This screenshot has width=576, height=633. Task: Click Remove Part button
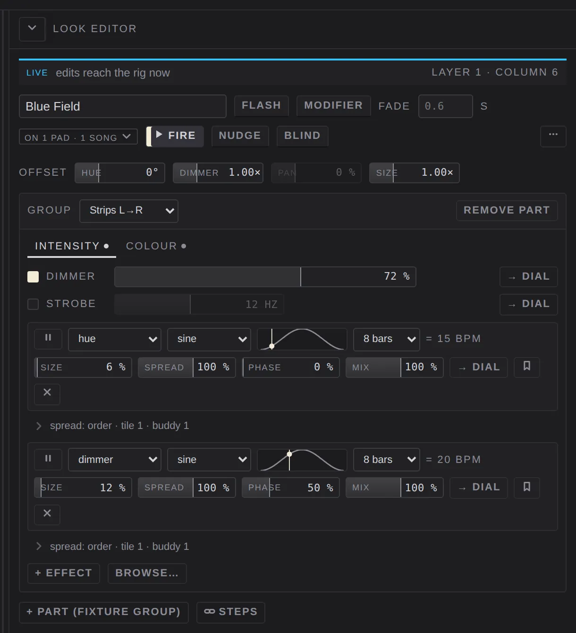(x=507, y=211)
